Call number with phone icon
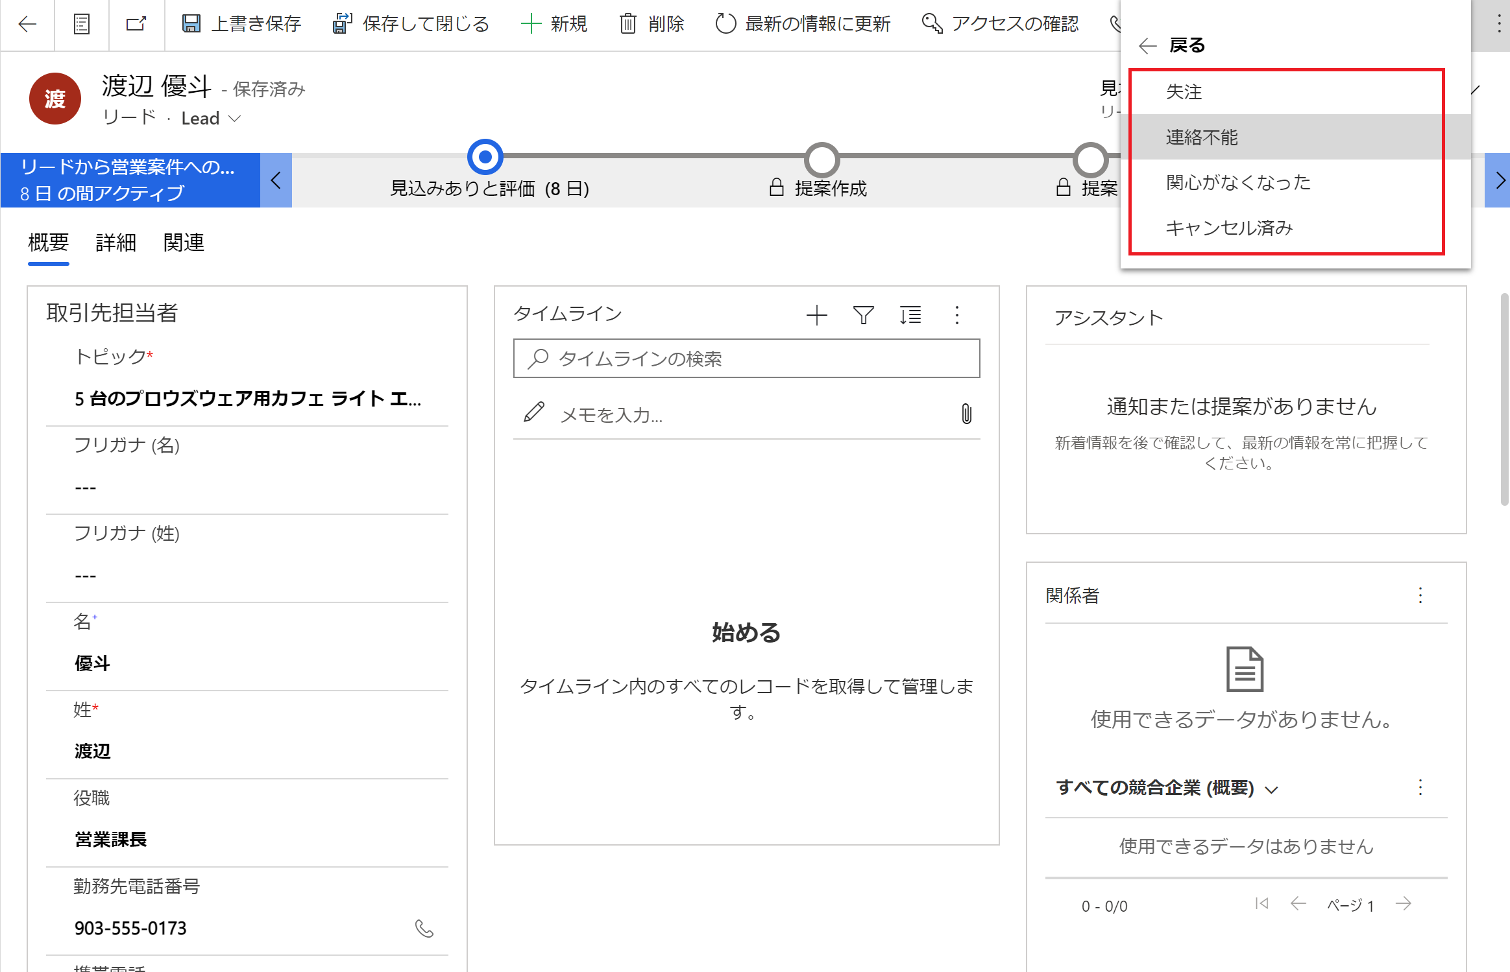 (424, 929)
